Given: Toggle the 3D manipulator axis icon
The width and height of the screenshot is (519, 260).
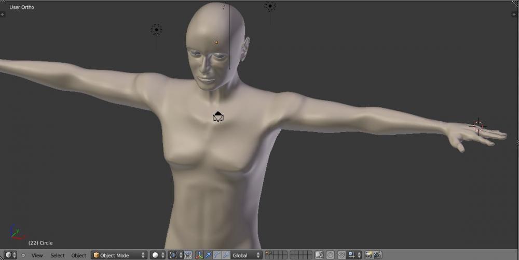Looking at the screenshot, I should point(199,255).
